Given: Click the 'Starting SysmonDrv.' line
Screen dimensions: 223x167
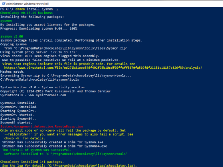Looking at the screenshot, I should point(18,111).
